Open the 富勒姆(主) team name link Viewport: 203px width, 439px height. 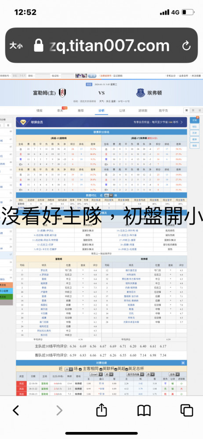coord(44,93)
